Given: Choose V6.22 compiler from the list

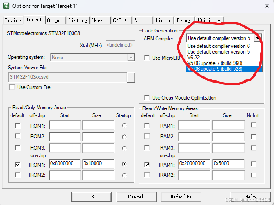Looking at the screenshot, I should coord(224,58).
